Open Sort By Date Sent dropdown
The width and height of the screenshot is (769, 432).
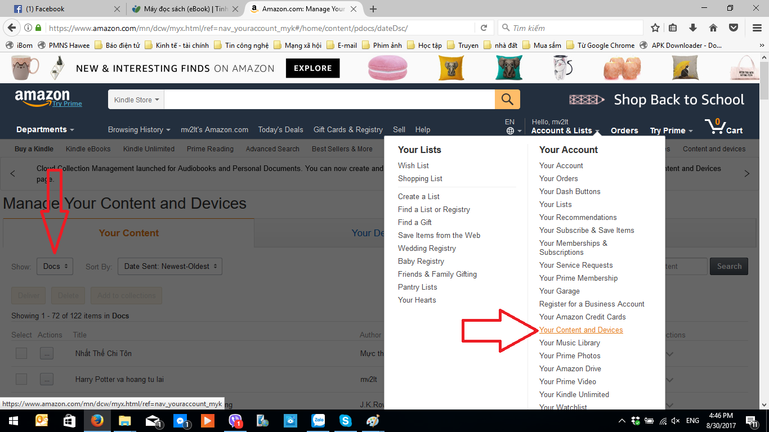click(170, 266)
